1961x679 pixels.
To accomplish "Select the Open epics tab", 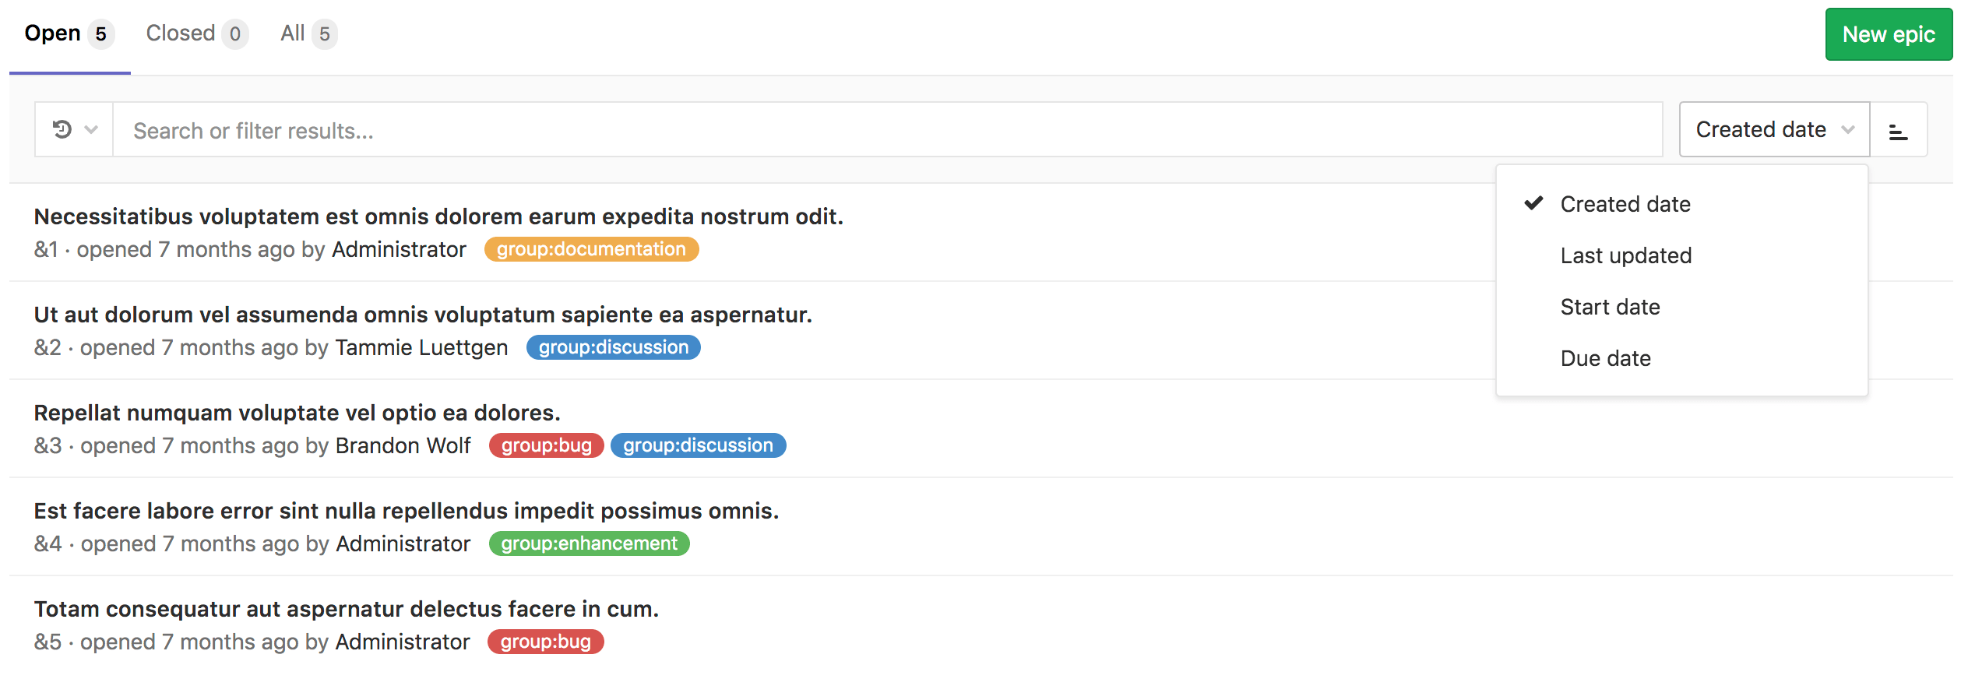I will (x=69, y=33).
